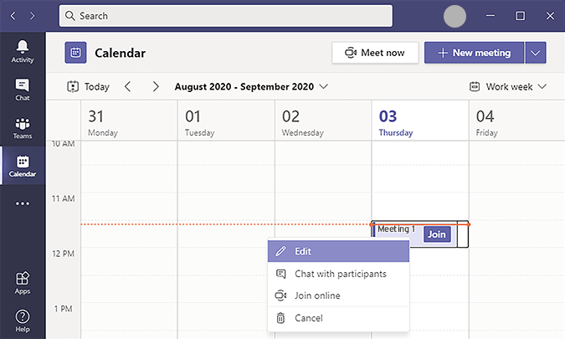Expand the August 2020 - September 2020 date picker
The width and height of the screenshot is (565, 339).
point(251,86)
